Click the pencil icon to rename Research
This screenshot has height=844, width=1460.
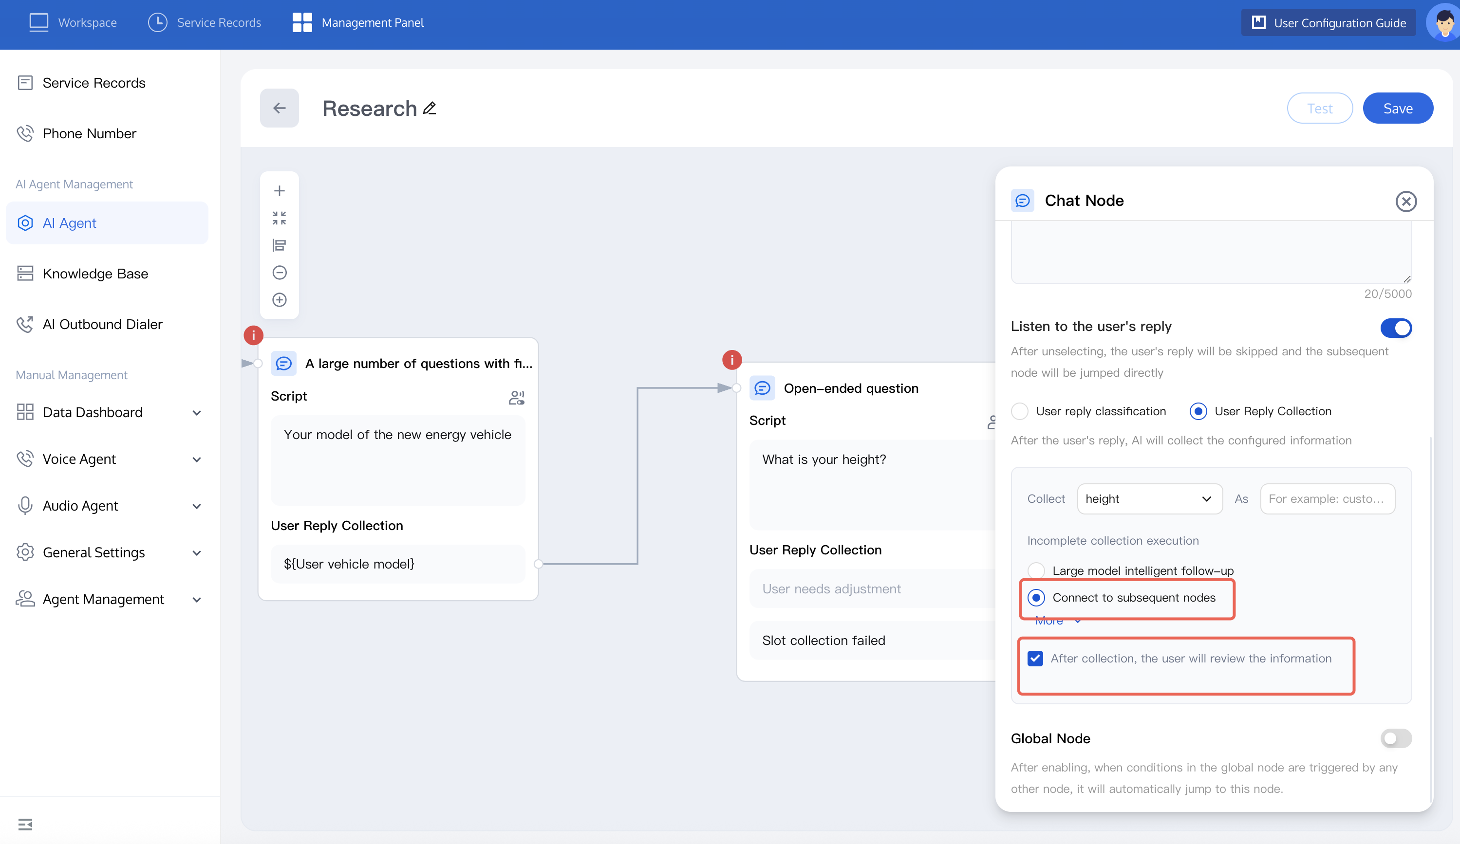click(430, 108)
